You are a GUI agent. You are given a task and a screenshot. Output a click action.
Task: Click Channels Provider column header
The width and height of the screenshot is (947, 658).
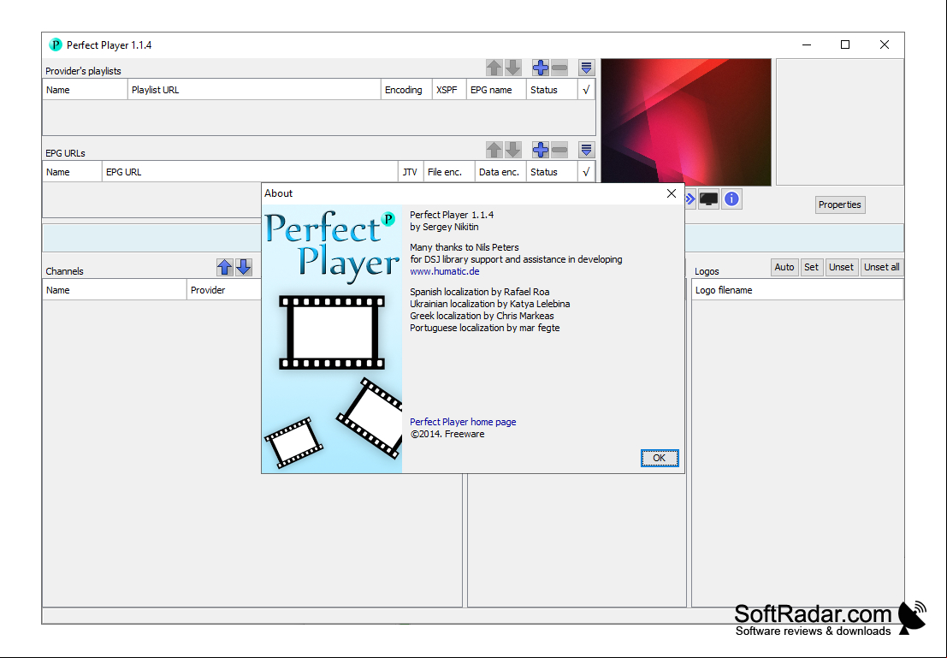(x=223, y=290)
